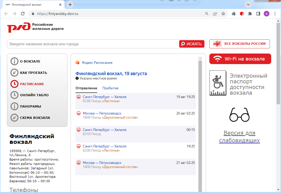Open the browser extensions puzzle icon
This screenshot has width=281, height=193.
point(250,14)
